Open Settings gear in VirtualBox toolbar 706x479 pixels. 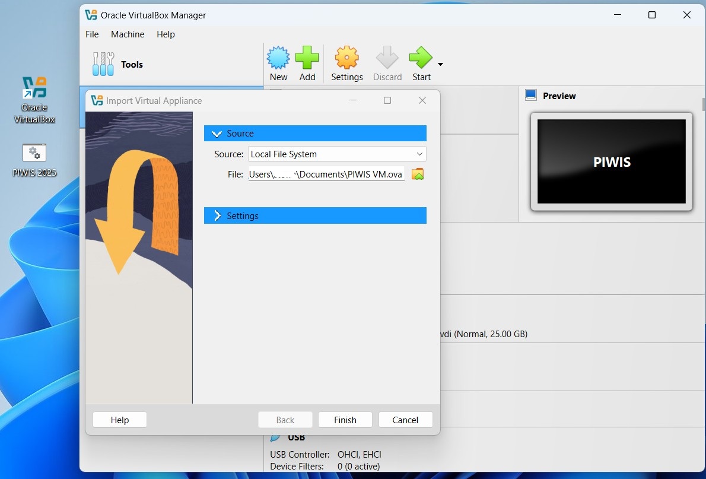point(346,58)
